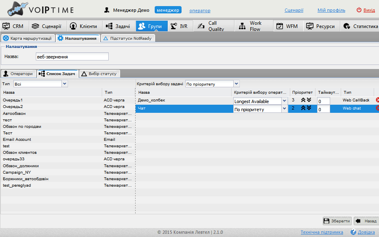Open the Ресурси section

[321, 26]
